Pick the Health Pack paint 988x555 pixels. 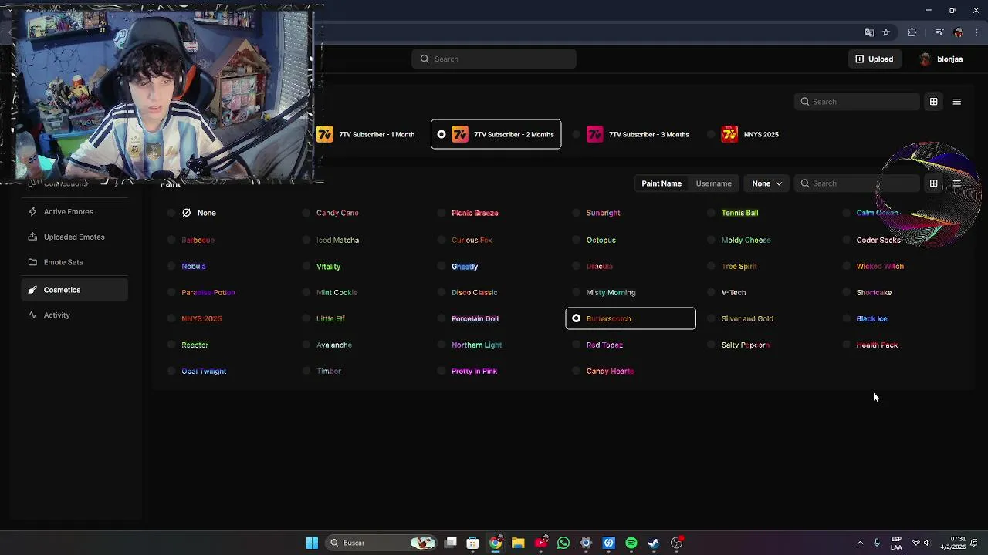pyautogui.click(x=877, y=345)
